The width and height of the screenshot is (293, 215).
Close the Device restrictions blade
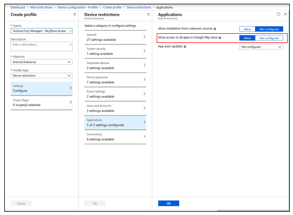coord(148,14)
